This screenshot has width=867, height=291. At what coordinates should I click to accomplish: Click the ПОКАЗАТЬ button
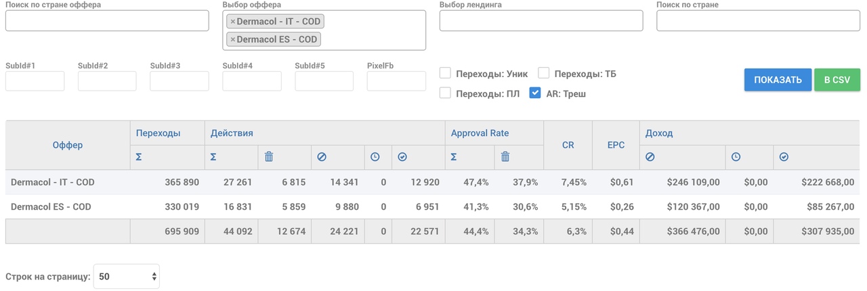778,80
